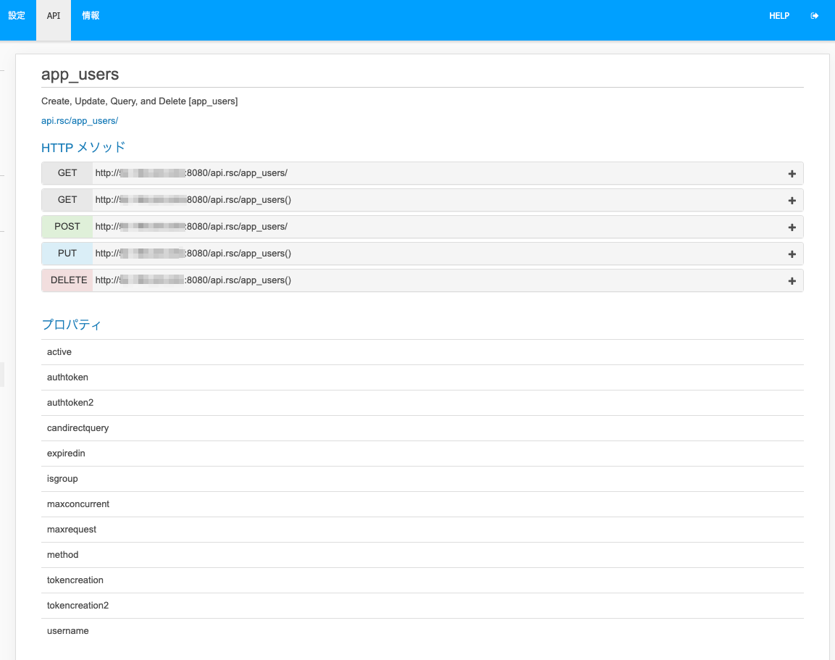Click the POST method label
The width and height of the screenshot is (835, 660).
[67, 227]
